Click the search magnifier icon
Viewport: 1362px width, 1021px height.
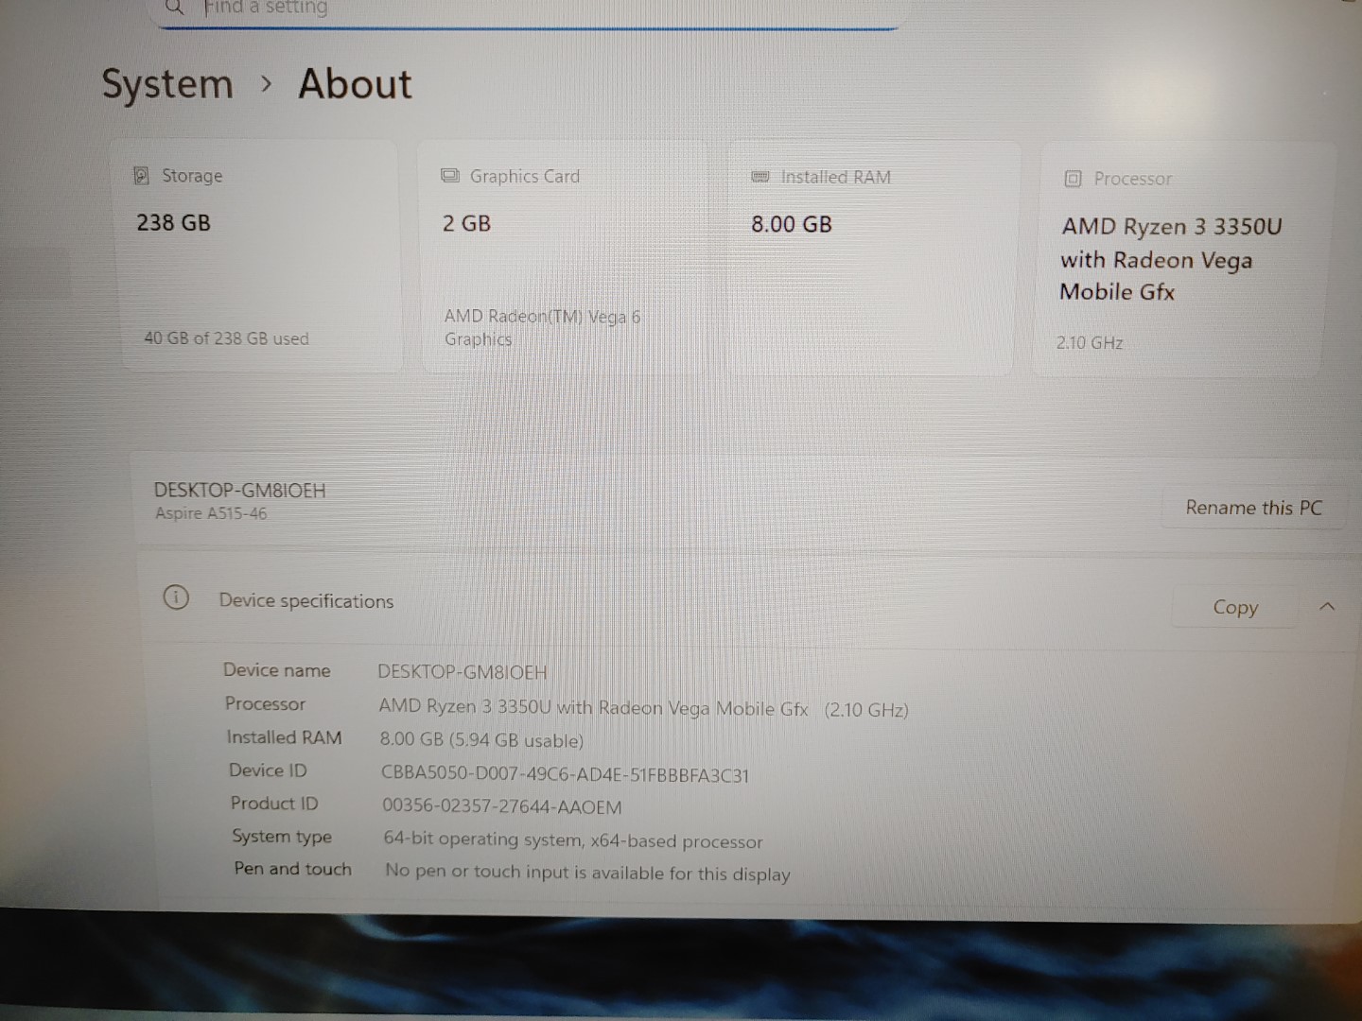(174, 8)
